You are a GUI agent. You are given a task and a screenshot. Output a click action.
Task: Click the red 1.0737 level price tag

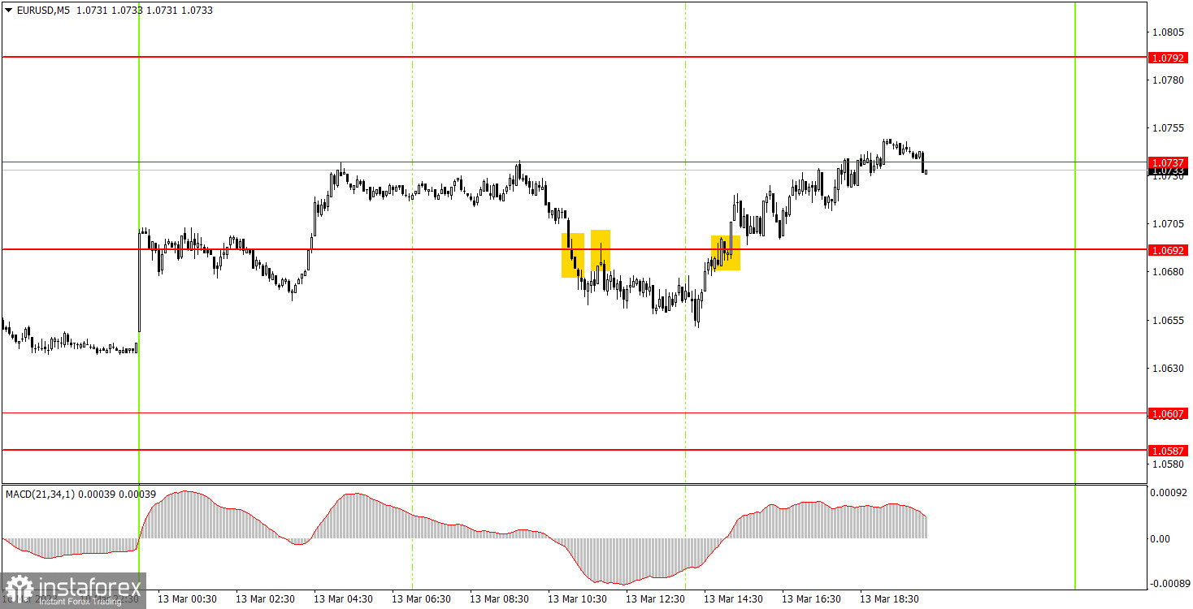(1168, 162)
